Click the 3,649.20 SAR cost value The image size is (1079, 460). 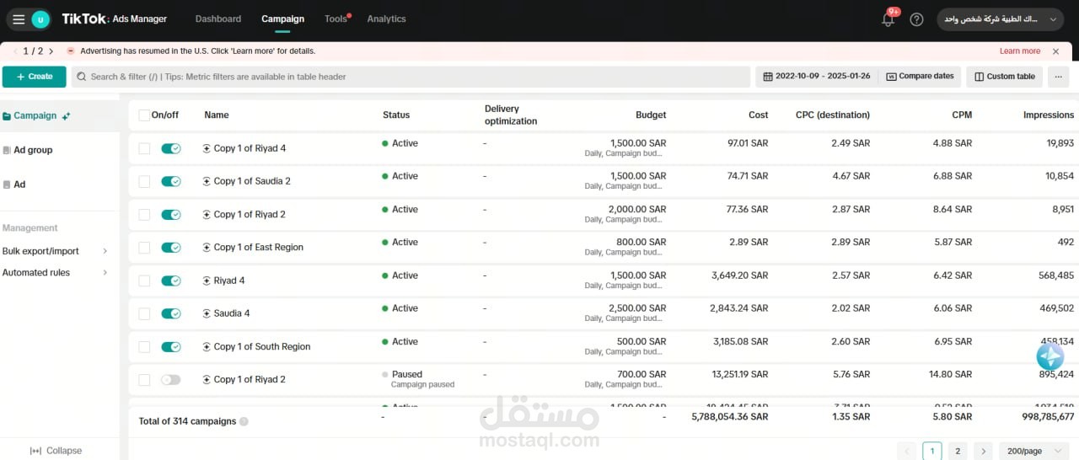coord(740,275)
